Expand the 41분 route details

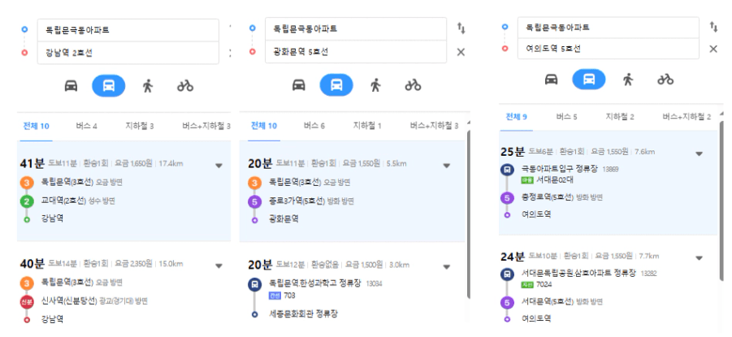[219, 165]
